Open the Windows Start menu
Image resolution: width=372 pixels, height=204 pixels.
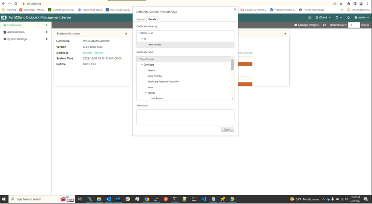pyautogui.click(x=4, y=199)
